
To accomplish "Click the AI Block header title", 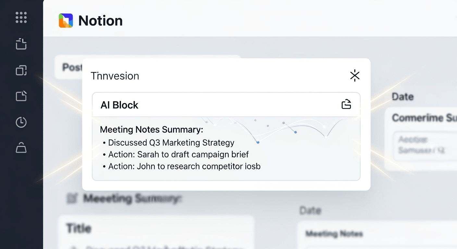I will click(x=119, y=105).
